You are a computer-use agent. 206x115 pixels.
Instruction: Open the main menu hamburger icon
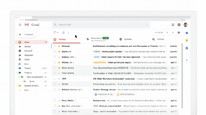point(20,25)
